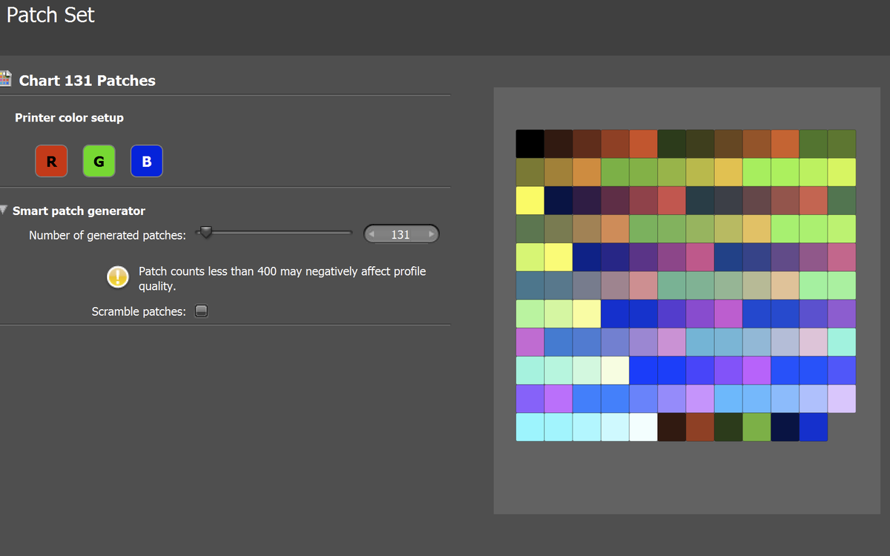The image size is (890, 556).
Task: Click the green G printer color icon
Action: pyautogui.click(x=99, y=161)
